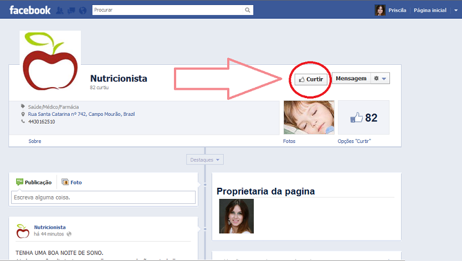Click the apple page profile picture
The image size is (462, 261).
click(50, 61)
